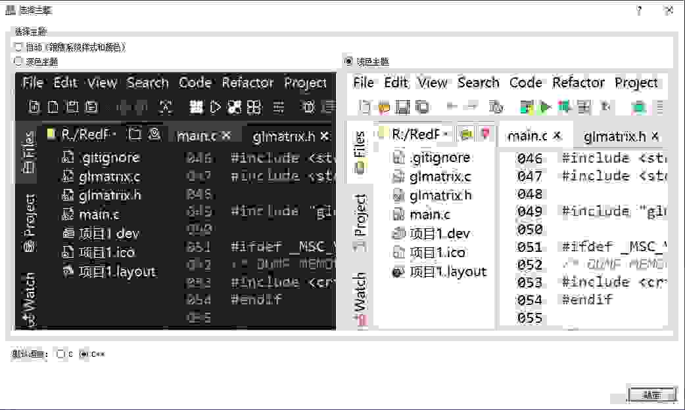Open the dialog's ? help button

pos(639,10)
